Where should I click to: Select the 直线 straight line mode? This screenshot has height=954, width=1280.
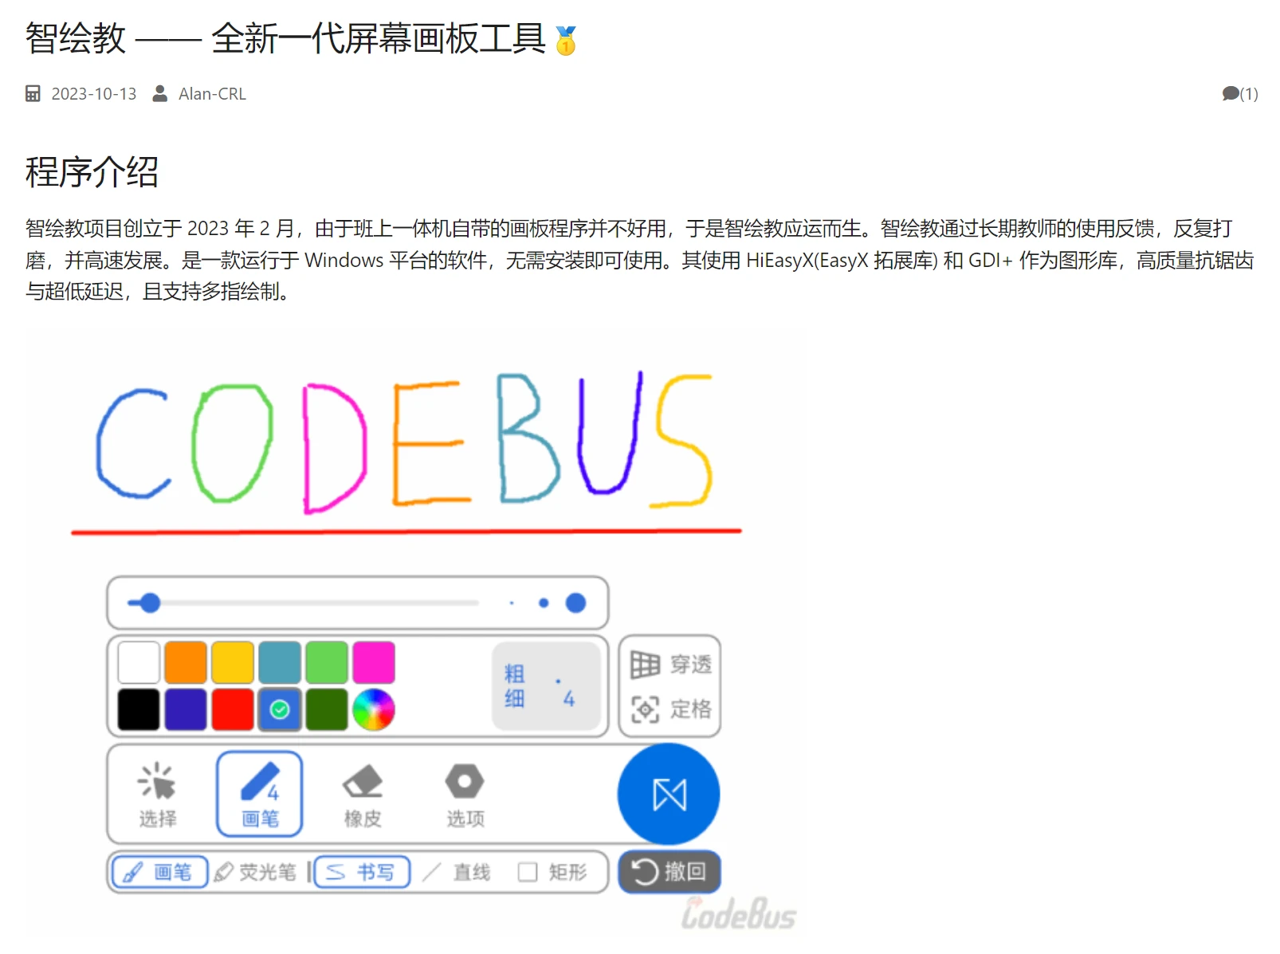[457, 872]
